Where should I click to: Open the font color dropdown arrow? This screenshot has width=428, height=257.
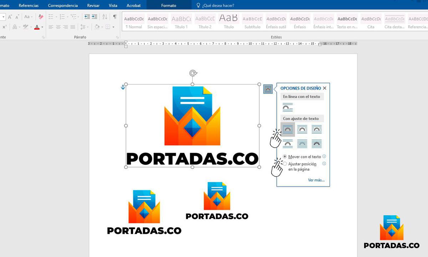click(x=42, y=27)
